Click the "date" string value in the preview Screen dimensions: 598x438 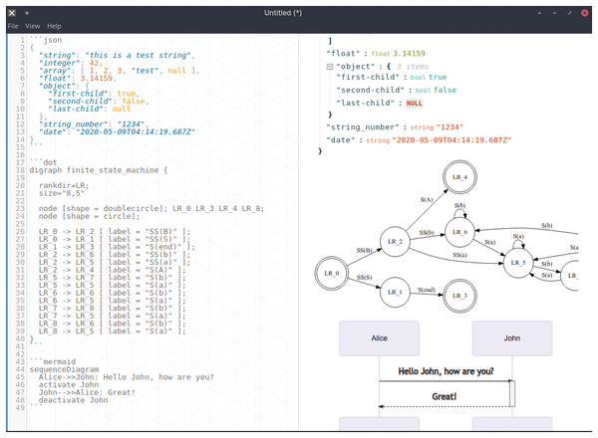pos(451,140)
